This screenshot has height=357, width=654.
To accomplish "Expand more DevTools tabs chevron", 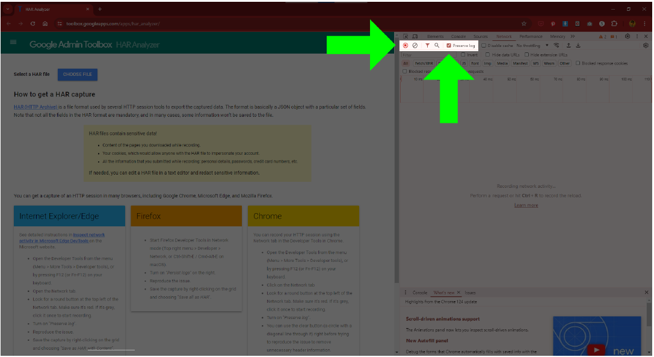I will 573,37.
